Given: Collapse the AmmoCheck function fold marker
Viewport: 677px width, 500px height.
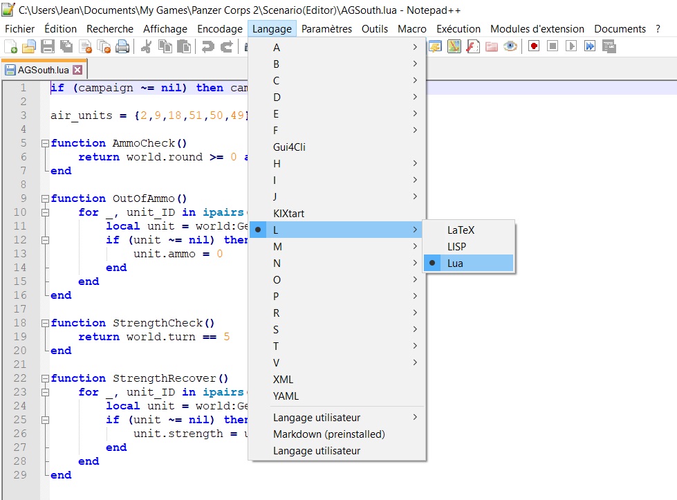Looking at the screenshot, I should (x=45, y=144).
